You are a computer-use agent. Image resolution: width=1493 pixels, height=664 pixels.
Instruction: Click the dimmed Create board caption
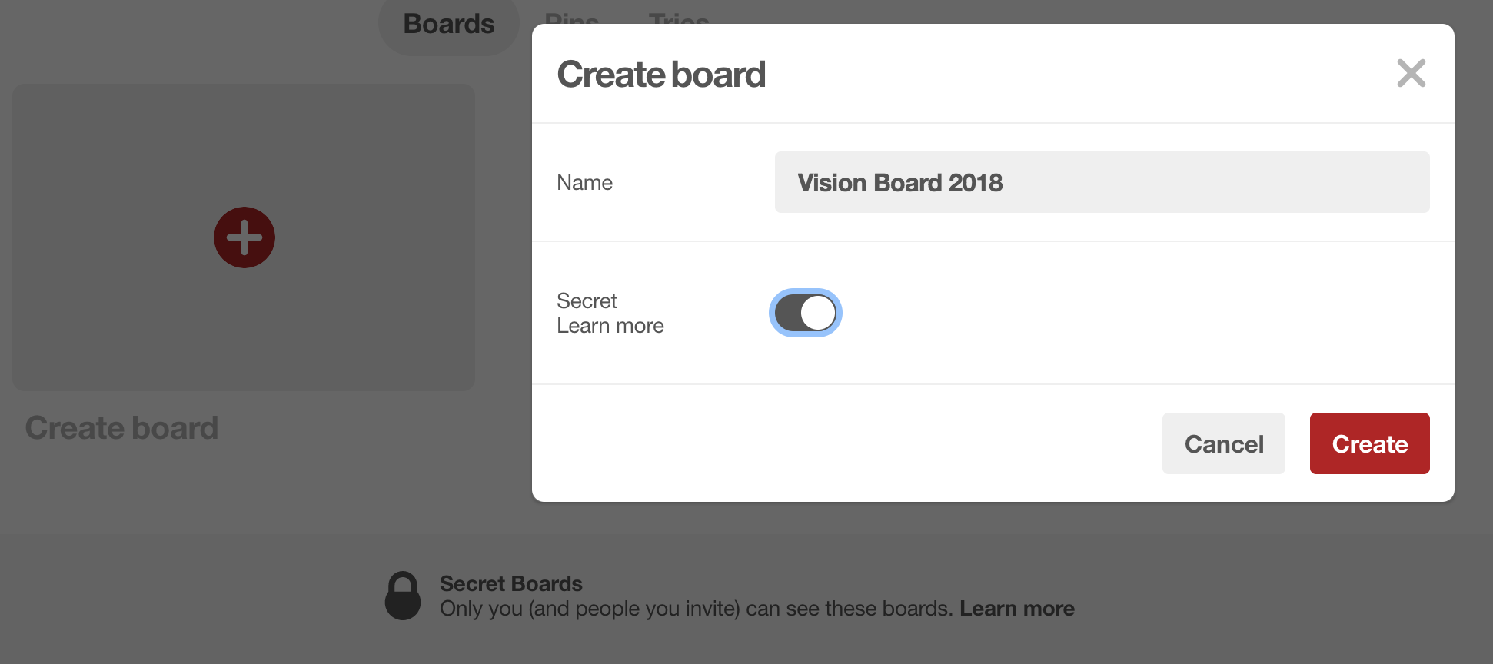click(121, 428)
